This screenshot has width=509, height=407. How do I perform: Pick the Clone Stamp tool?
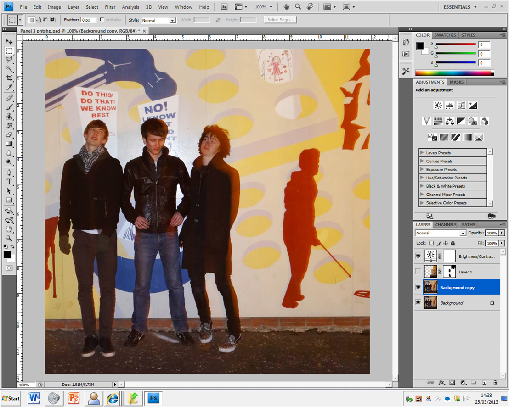(x=9, y=116)
